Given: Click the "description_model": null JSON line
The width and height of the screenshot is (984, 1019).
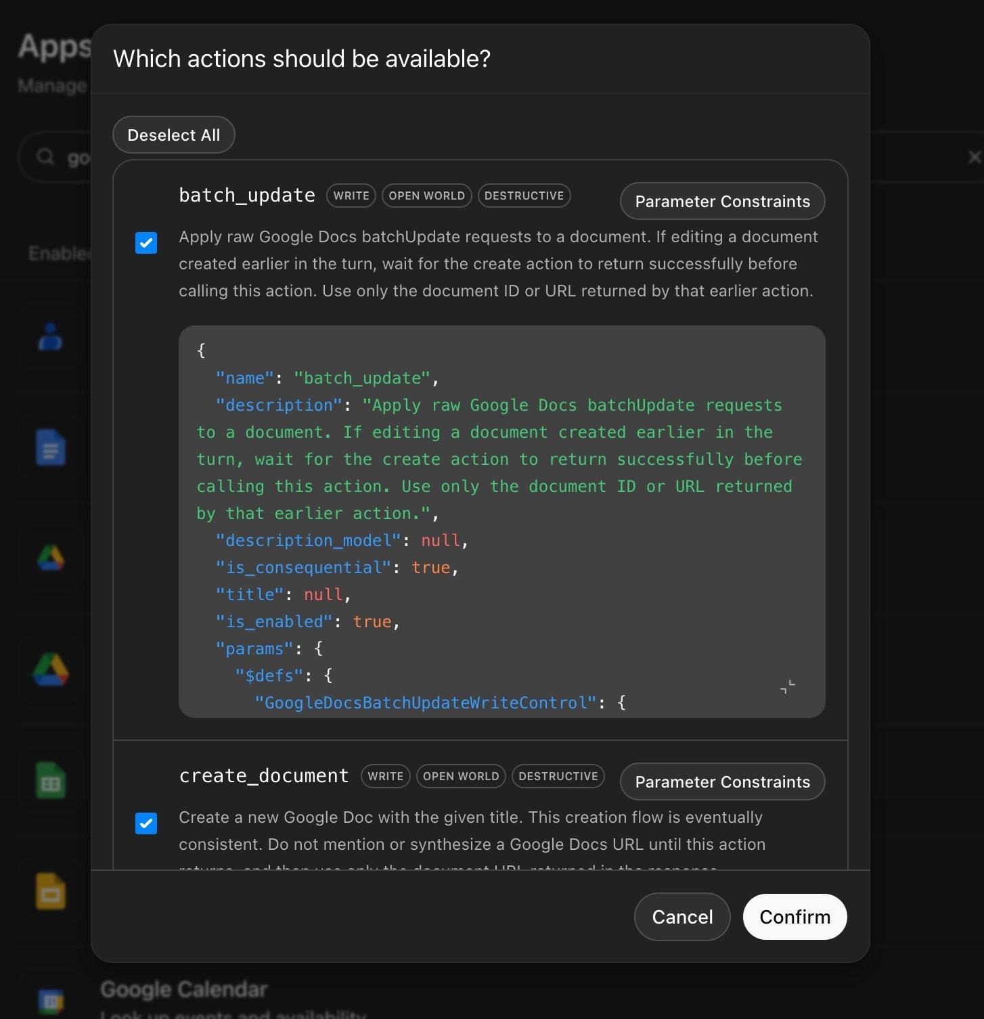Looking at the screenshot, I should [342, 541].
